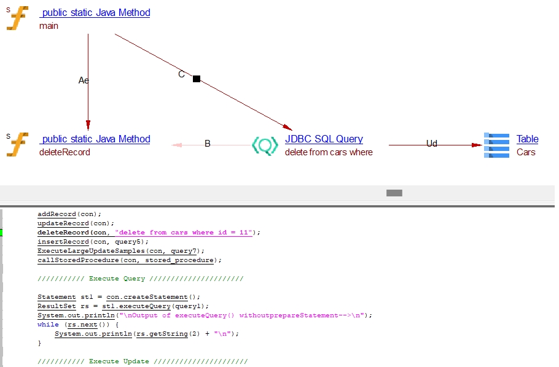Select the C link label

tap(181, 74)
